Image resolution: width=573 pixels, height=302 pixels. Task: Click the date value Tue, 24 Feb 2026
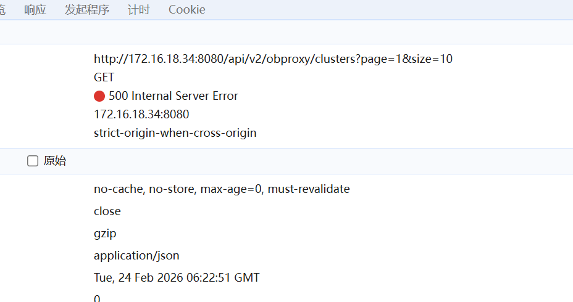pos(177,278)
